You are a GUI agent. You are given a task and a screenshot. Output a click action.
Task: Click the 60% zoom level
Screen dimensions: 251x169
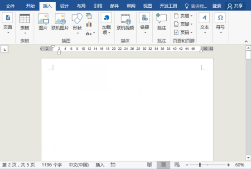[x=240, y=164]
